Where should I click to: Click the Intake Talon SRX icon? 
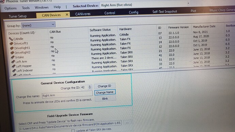click(13, 57)
